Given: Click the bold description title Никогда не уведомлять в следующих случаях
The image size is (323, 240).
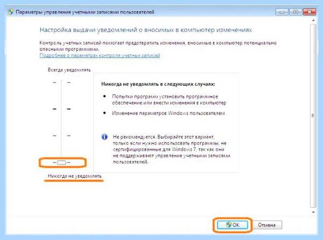Looking at the screenshot, I should tap(158, 84).
